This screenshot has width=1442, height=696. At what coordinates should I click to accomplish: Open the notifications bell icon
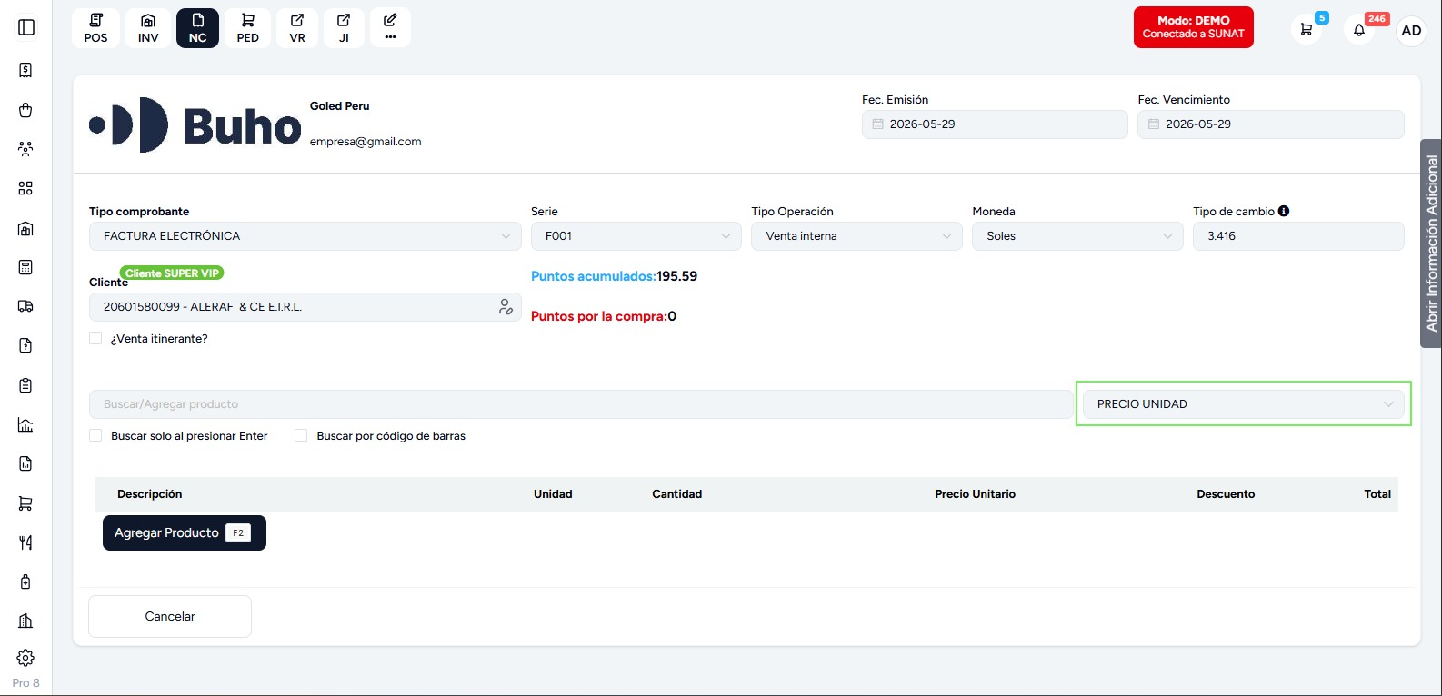tap(1359, 30)
